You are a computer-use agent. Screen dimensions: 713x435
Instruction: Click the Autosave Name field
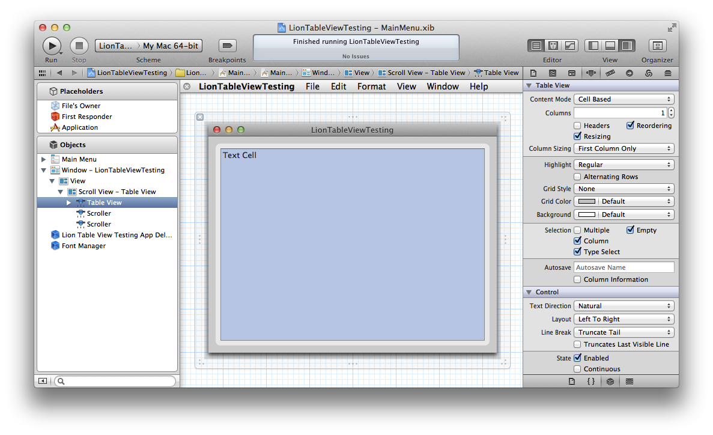(624, 267)
